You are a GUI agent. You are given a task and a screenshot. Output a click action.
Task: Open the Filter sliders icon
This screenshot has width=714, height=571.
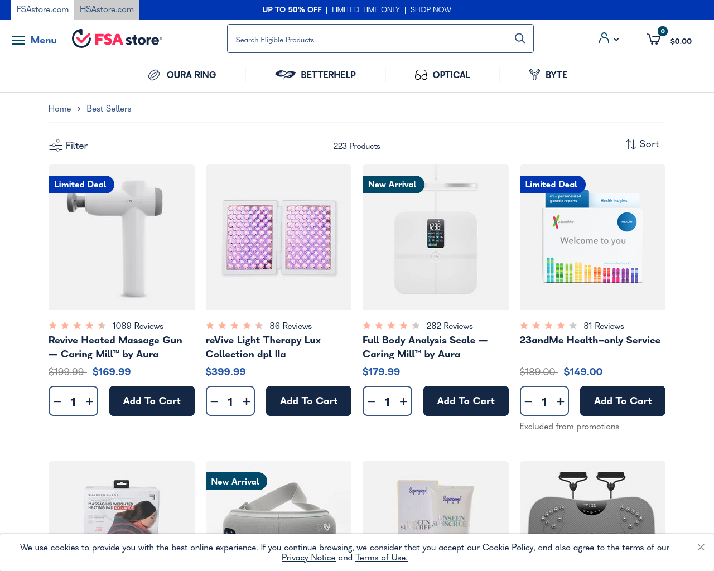56,146
